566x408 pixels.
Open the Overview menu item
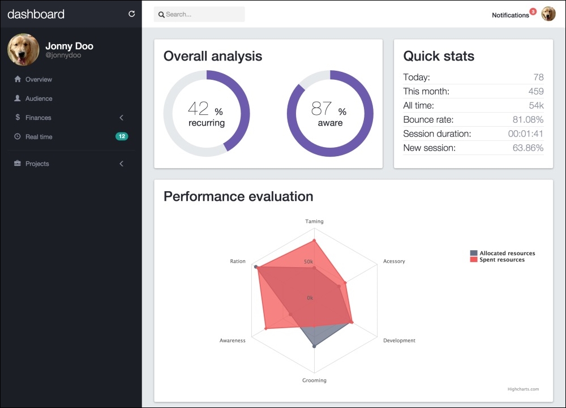38,80
